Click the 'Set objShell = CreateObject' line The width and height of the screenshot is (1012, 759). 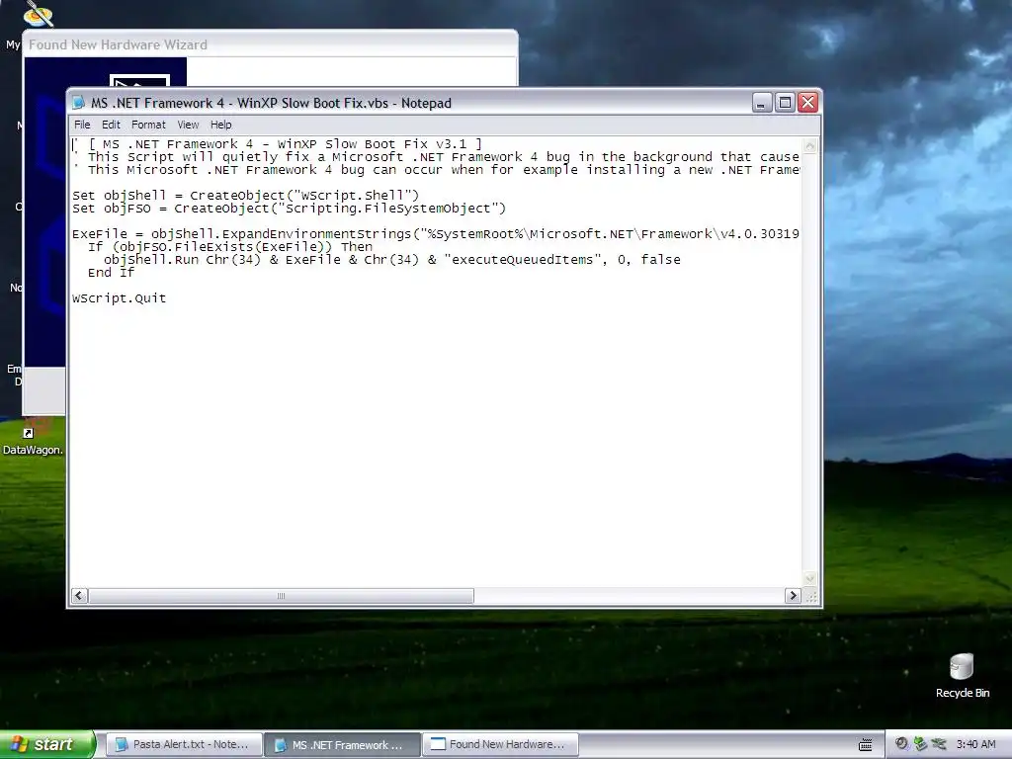(245, 195)
